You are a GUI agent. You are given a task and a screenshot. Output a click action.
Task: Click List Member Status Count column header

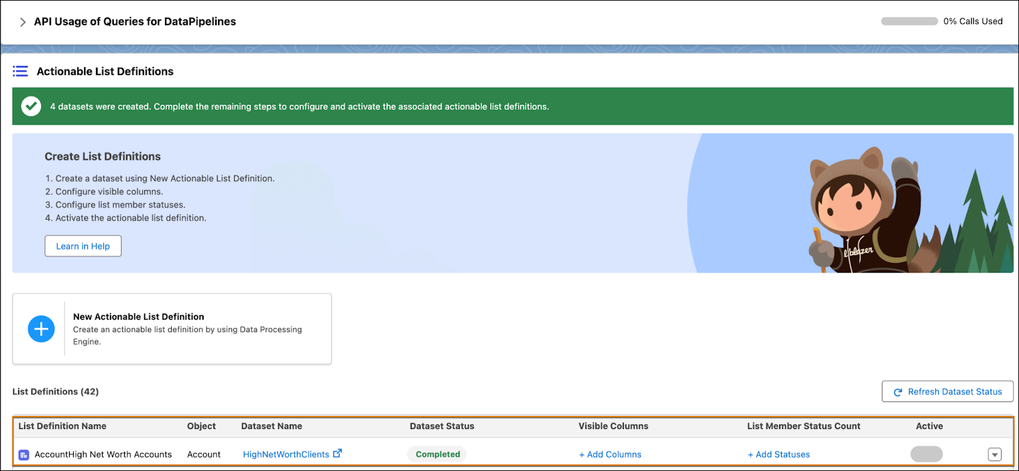(x=804, y=426)
